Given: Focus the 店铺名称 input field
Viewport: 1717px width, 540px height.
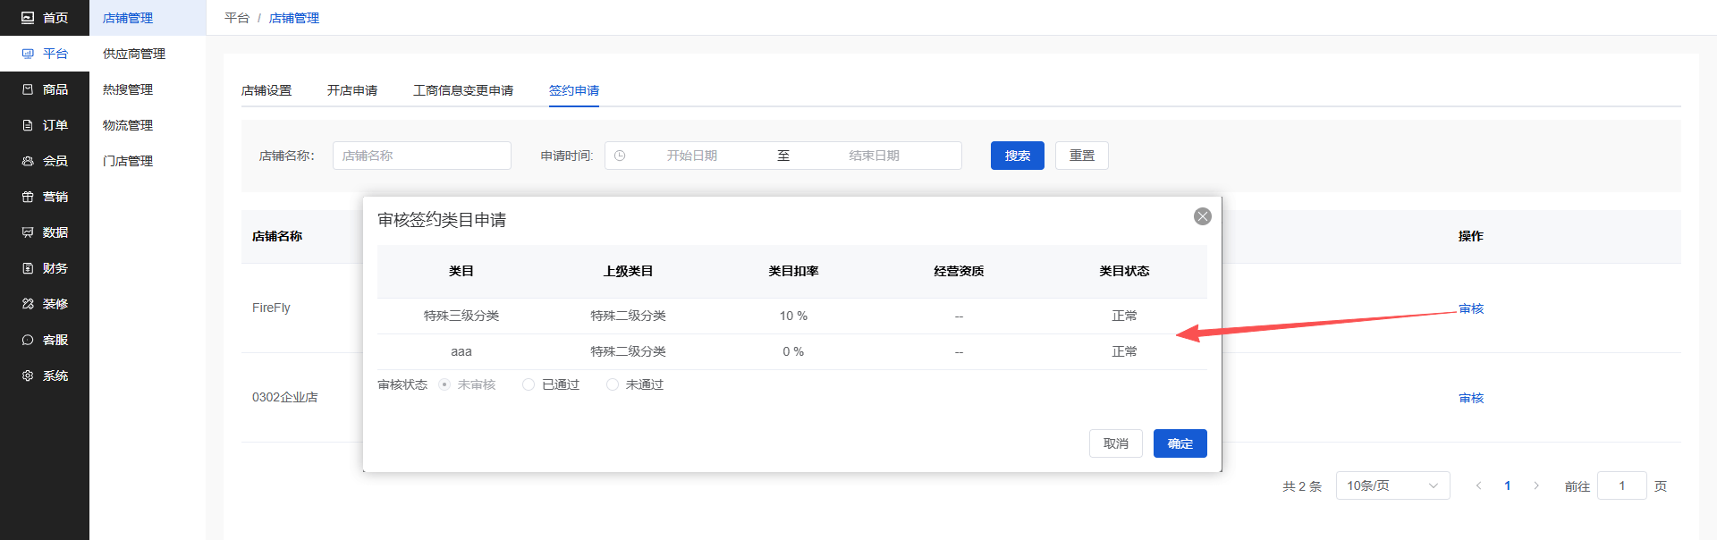Looking at the screenshot, I should click(x=422, y=156).
